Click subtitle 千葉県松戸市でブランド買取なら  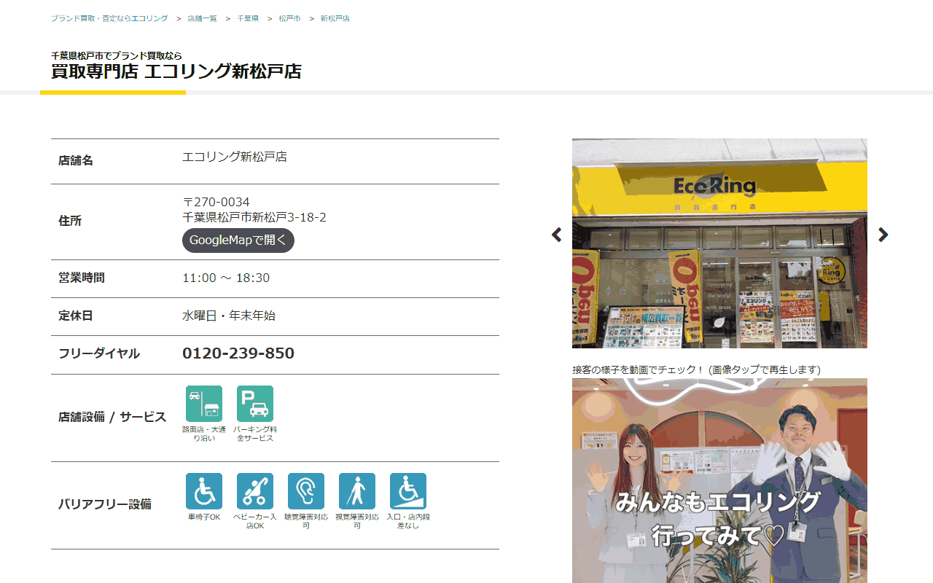(x=117, y=55)
